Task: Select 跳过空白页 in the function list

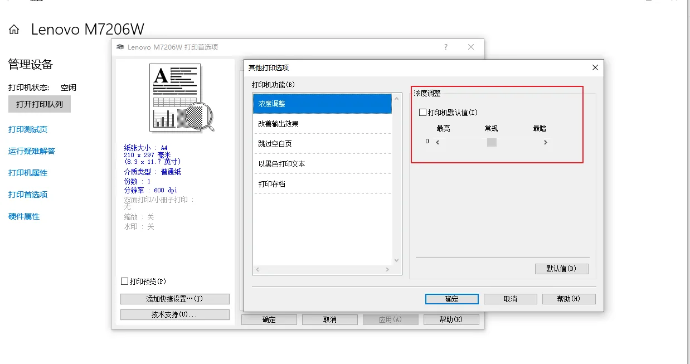Action: click(323, 144)
